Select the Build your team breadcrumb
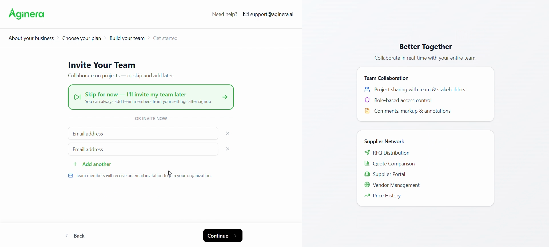 tap(127, 38)
